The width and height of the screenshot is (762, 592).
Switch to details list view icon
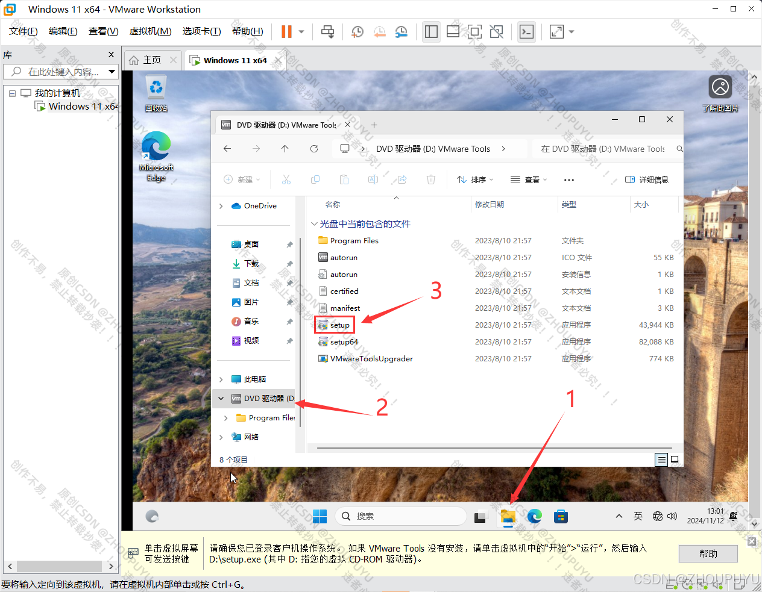coord(661,460)
